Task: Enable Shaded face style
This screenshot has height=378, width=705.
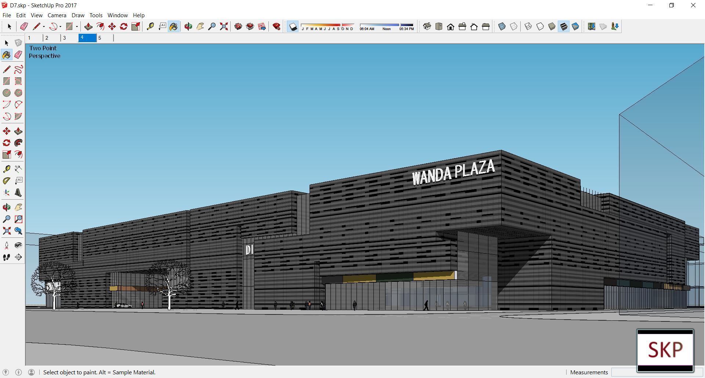Action: (552, 26)
